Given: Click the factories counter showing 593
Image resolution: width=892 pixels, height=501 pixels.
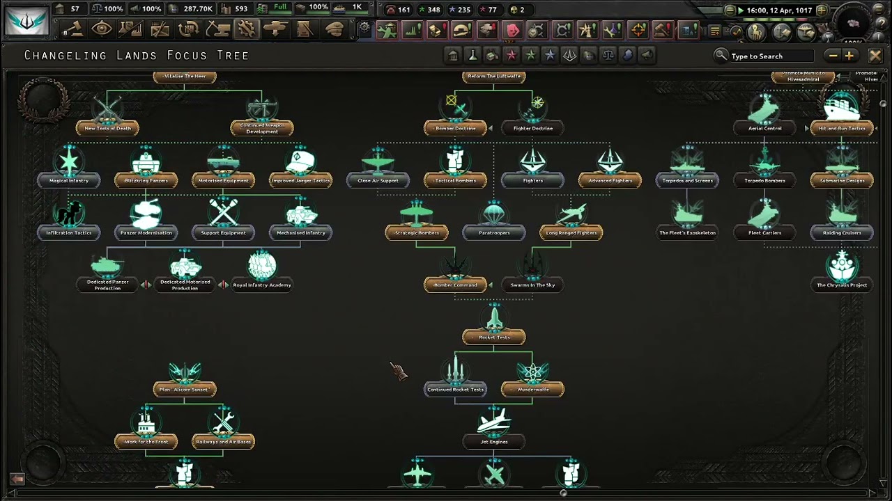Looking at the screenshot, I should click(235, 8).
